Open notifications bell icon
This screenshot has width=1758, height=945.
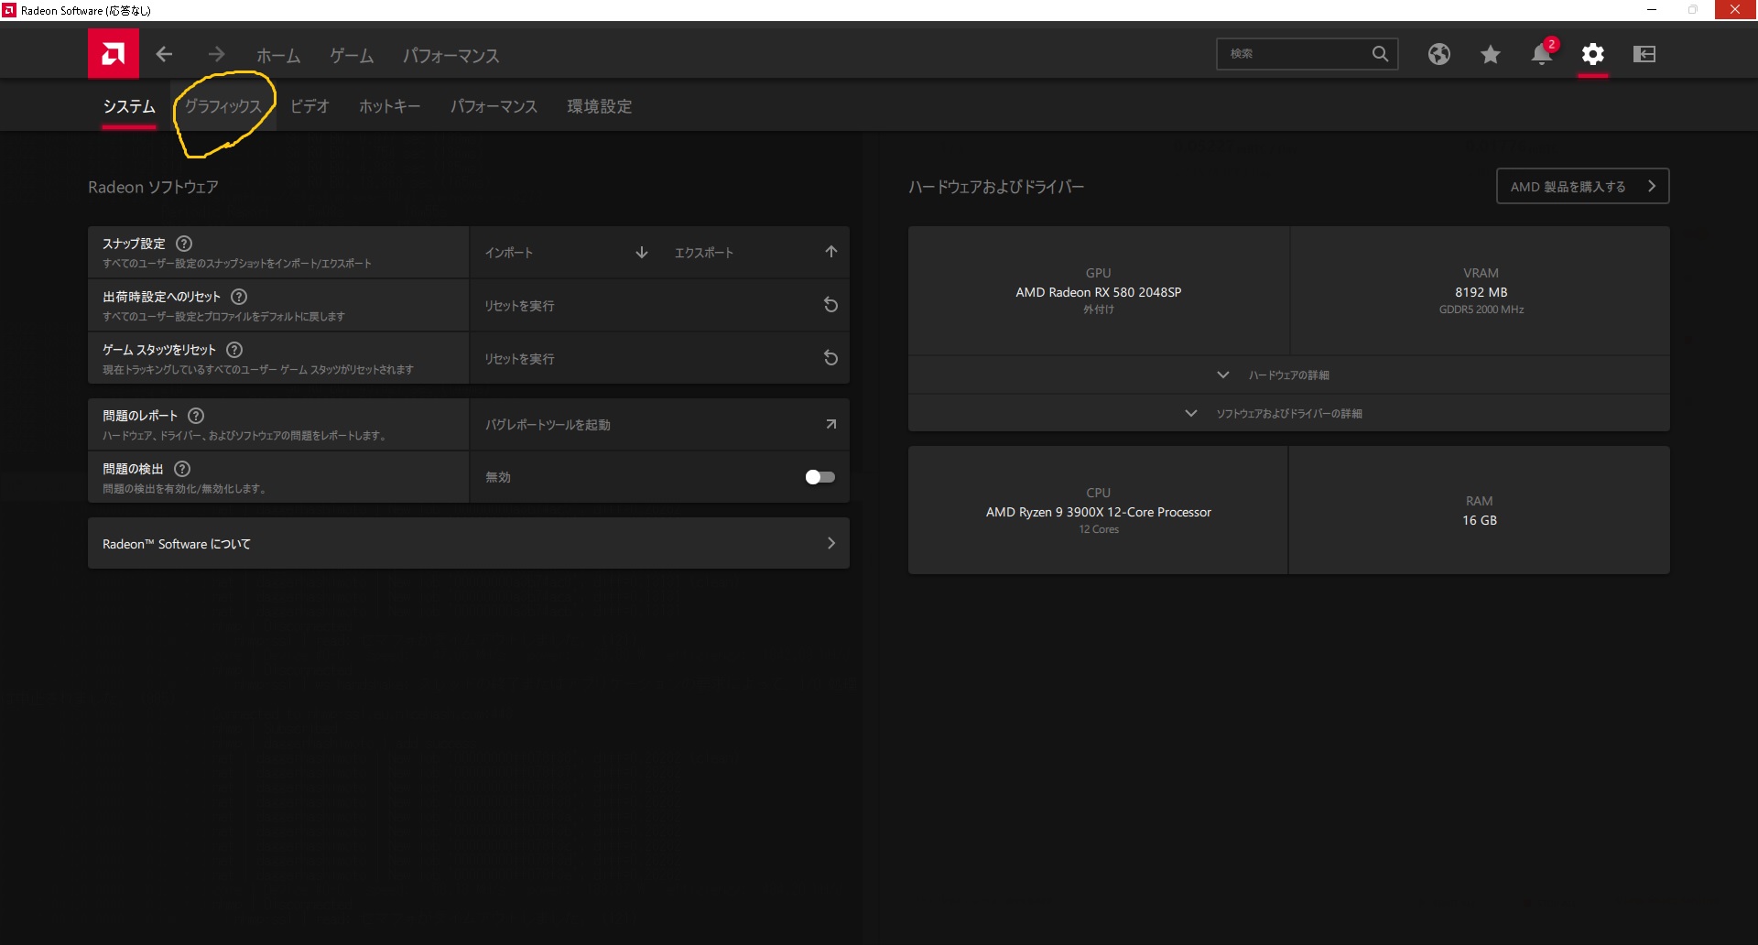coord(1541,55)
